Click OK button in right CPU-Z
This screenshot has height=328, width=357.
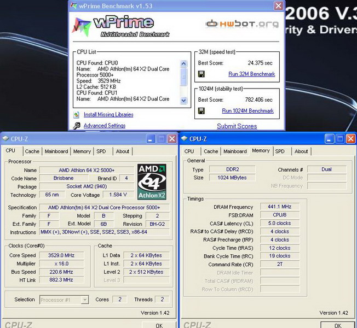click(x=338, y=325)
